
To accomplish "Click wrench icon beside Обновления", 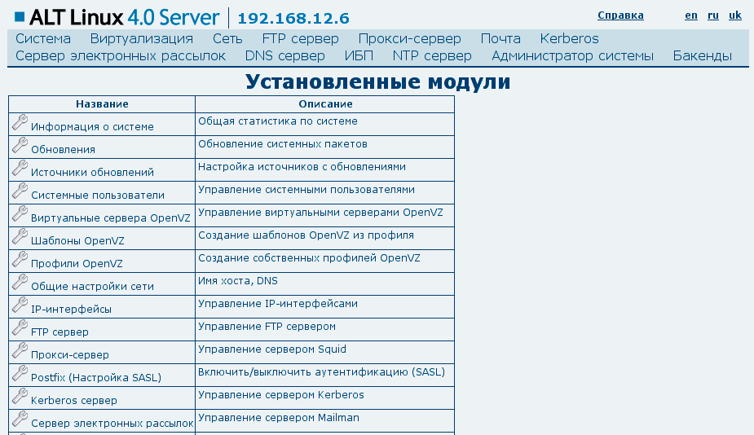I will pyautogui.click(x=20, y=145).
